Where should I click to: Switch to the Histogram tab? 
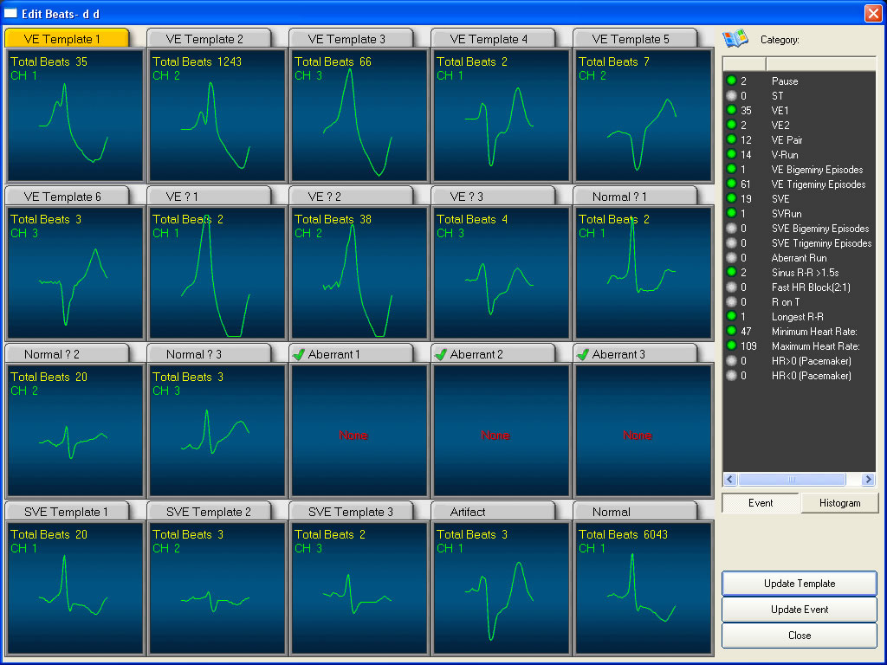click(839, 503)
